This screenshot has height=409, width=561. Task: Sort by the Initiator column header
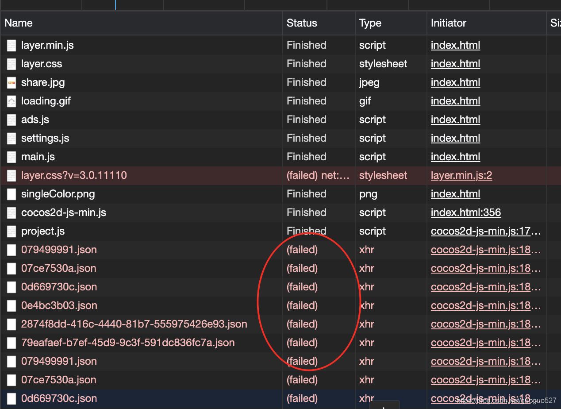tap(448, 23)
